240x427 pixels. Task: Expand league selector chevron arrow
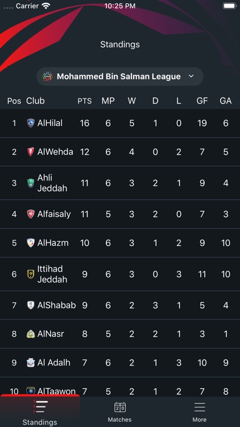point(191,76)
